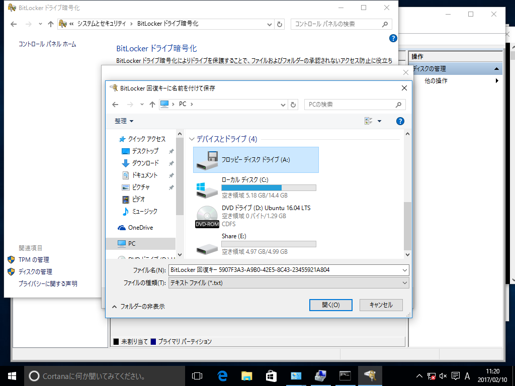The image size is (515, 386).
Task: Open help in the save dialog
Action: coord(400,121)
